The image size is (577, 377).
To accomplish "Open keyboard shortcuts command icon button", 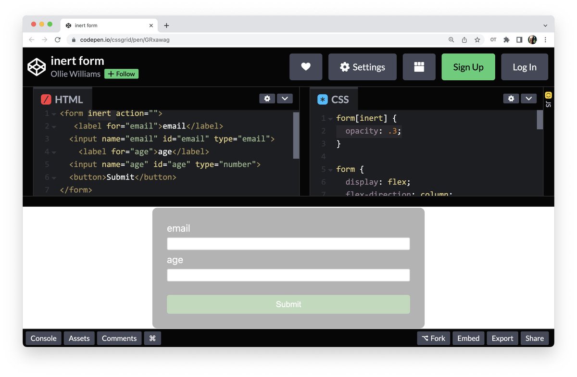I will click(152, 338).
